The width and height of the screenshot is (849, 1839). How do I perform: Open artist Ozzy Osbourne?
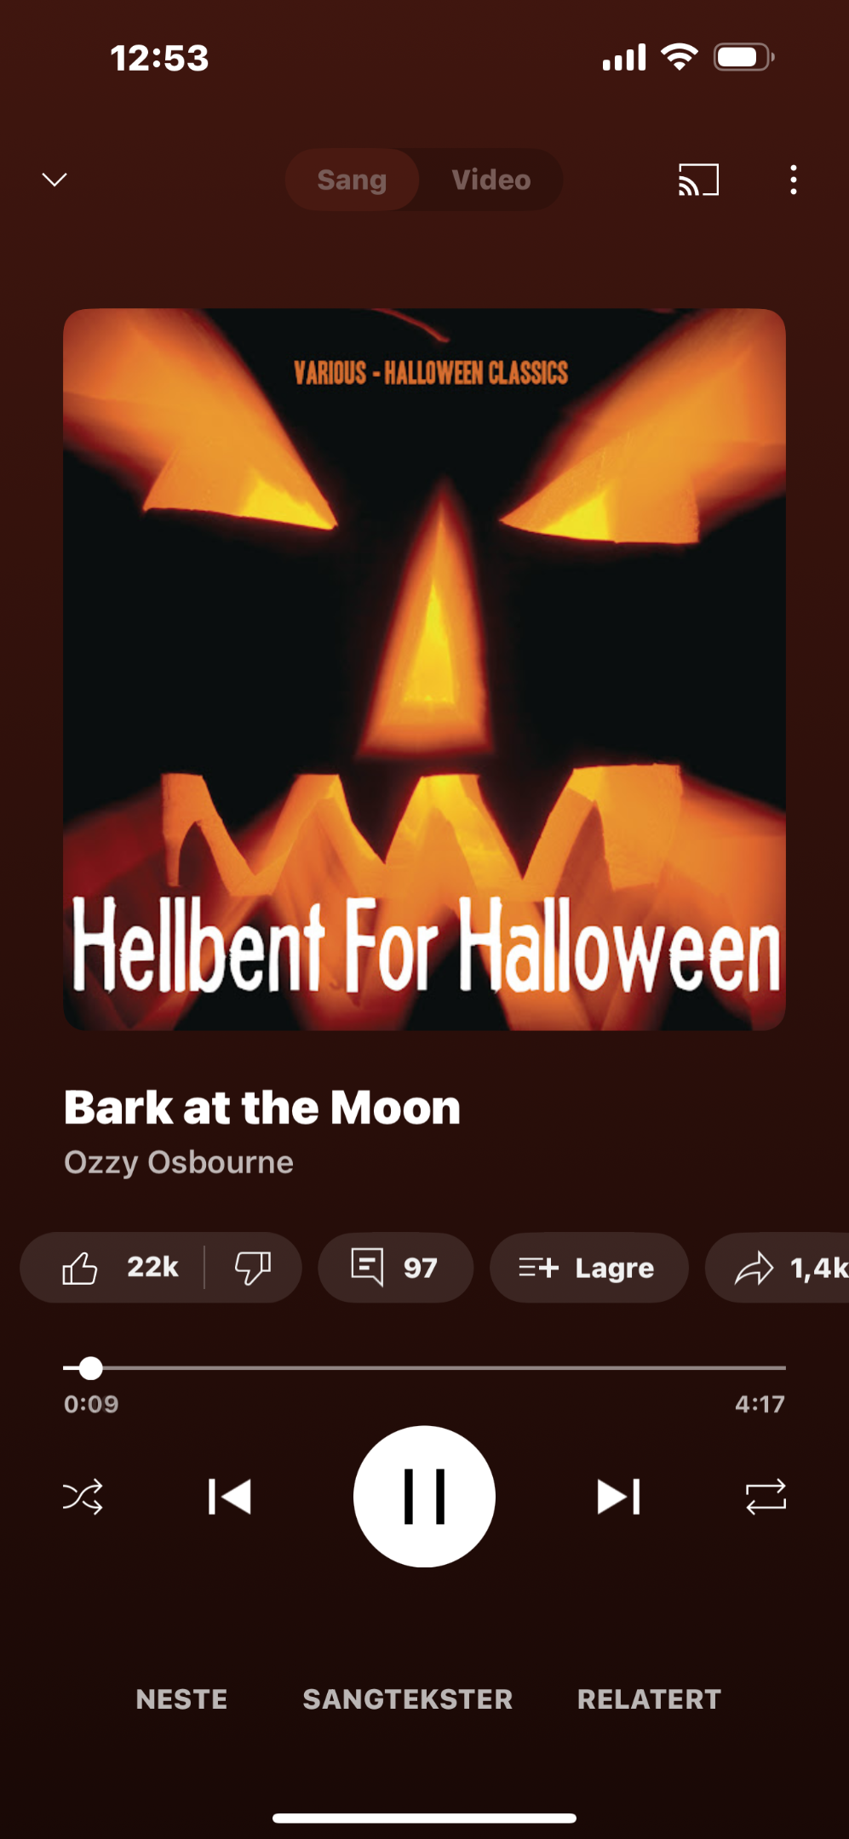click(179, 1163)
